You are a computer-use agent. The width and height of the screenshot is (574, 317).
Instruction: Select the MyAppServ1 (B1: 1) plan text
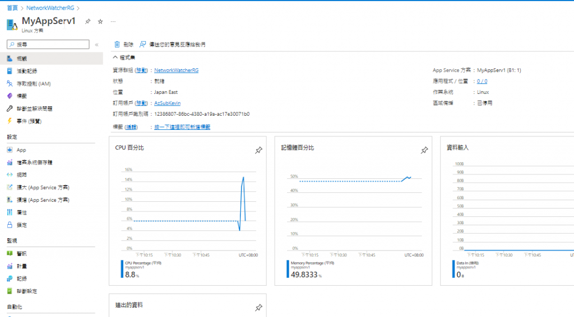(x=499, y=70)
